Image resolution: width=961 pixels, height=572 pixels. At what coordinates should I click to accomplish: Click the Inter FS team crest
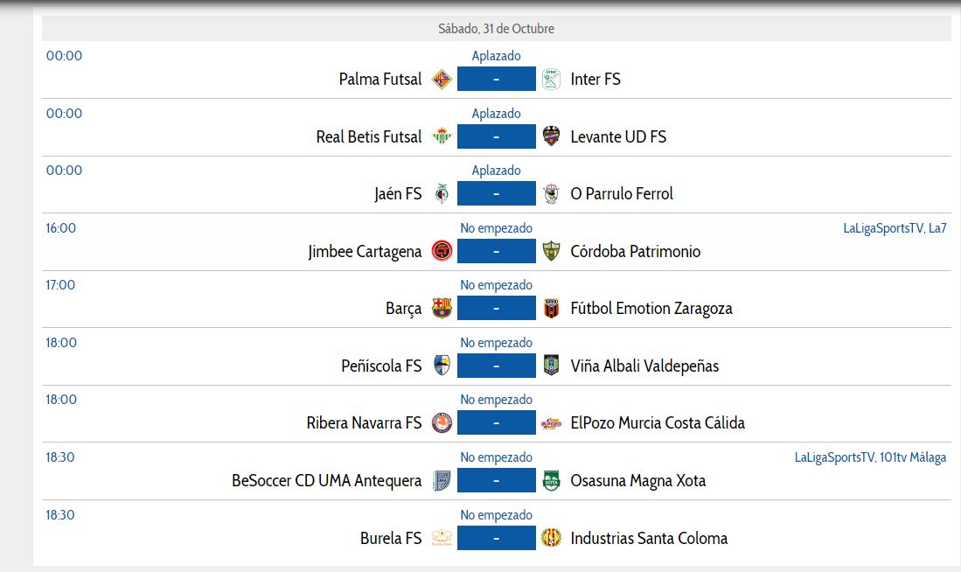551,79
